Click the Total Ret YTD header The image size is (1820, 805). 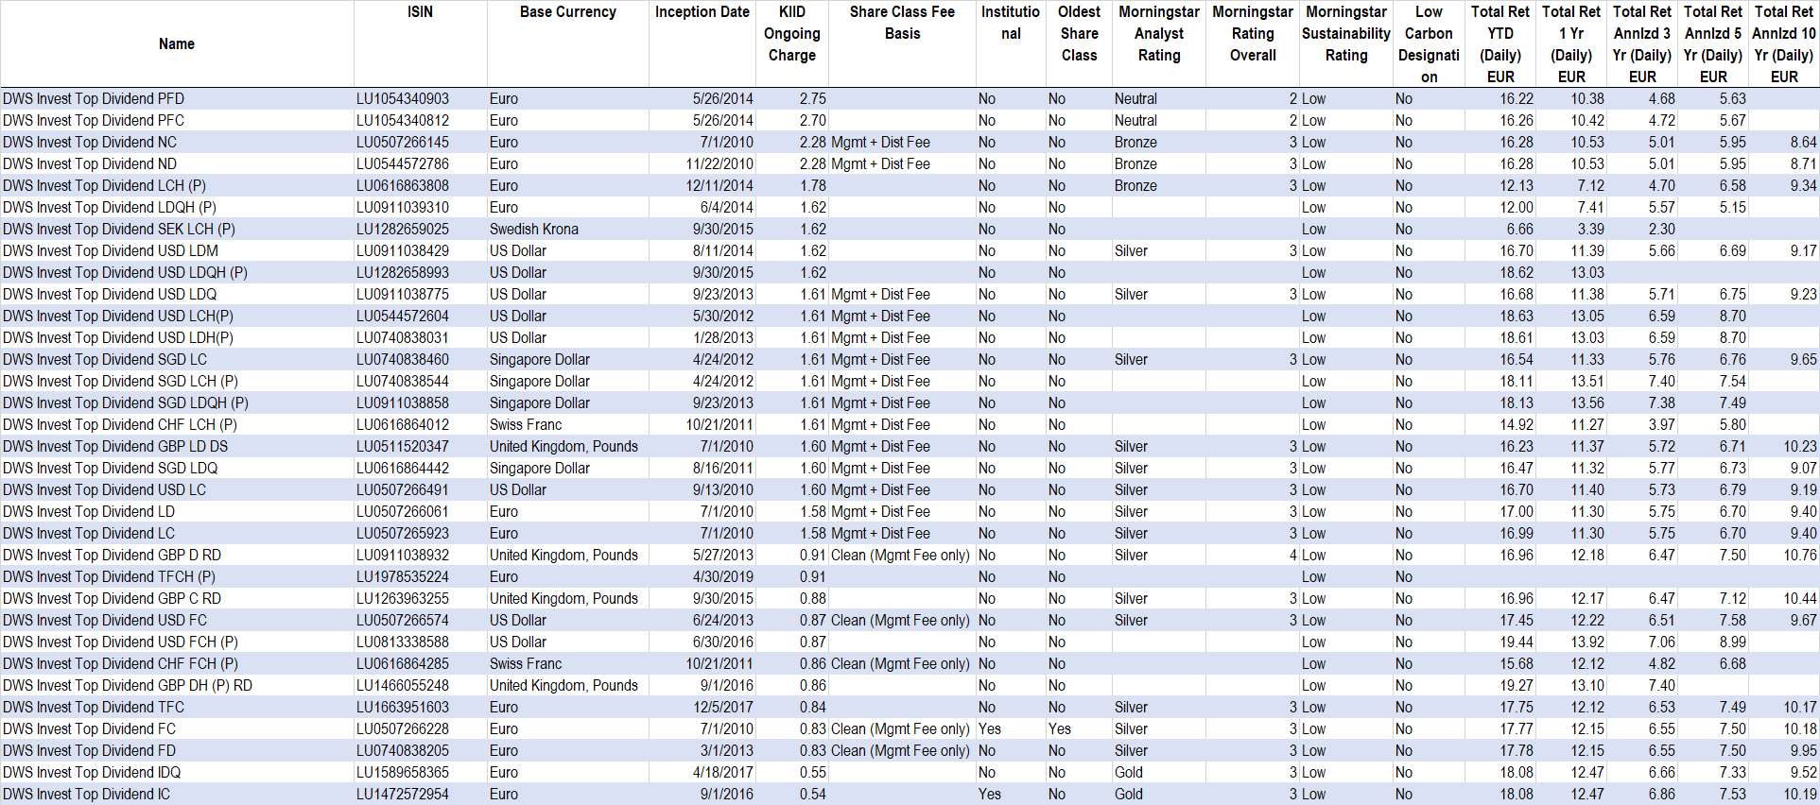pyautogui.click(x=1499, y=43)
